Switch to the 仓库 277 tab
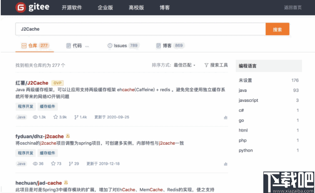Viewport: 315px width, 193px height. click(34, 46)
